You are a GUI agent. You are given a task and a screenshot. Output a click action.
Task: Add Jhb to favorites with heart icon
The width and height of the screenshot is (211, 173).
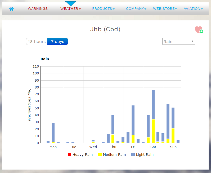point(199,30)
